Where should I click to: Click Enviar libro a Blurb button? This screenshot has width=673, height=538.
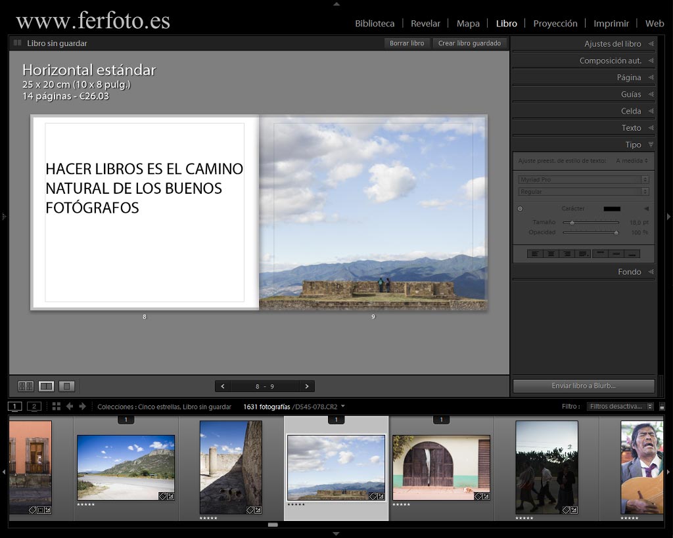point(584,386)
